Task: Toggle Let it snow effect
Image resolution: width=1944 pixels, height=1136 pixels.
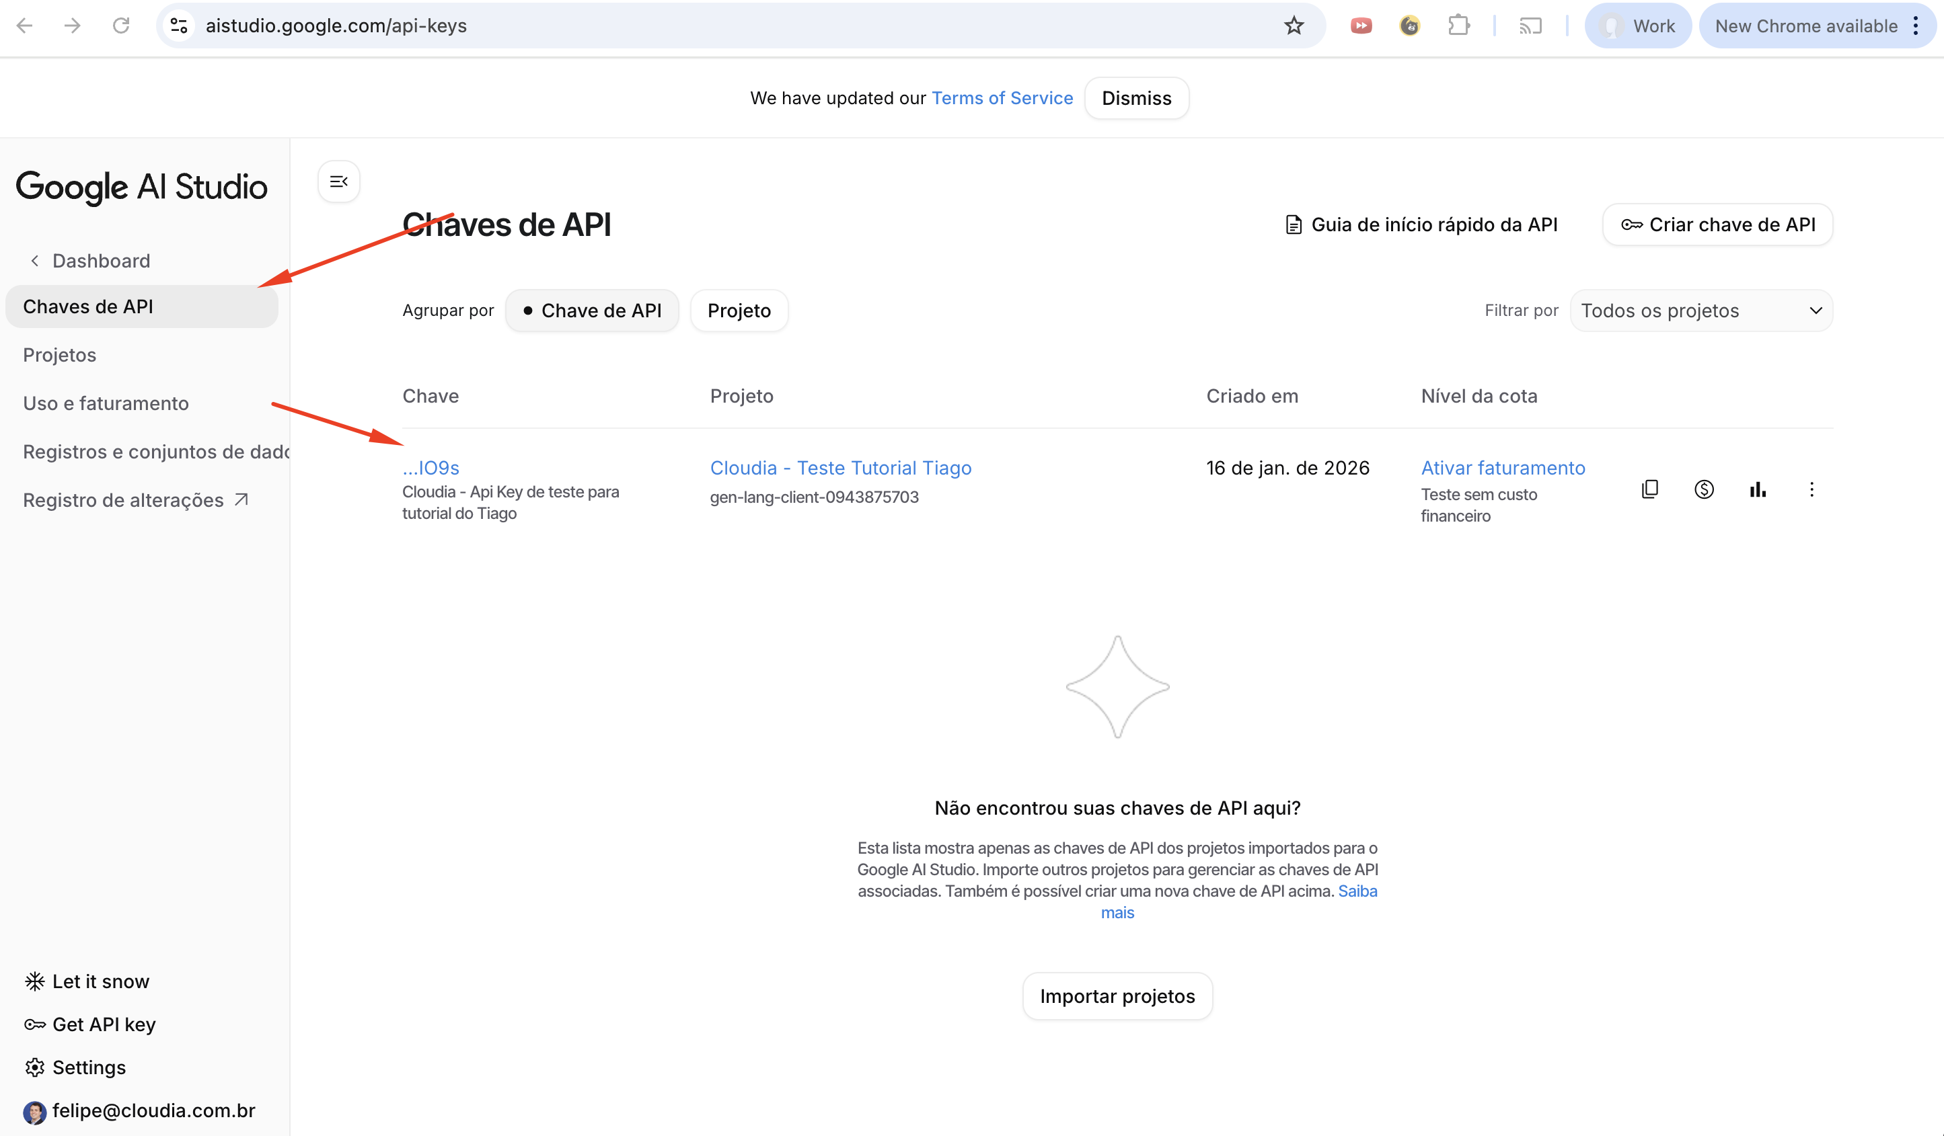Action: (x=86, y=981)
